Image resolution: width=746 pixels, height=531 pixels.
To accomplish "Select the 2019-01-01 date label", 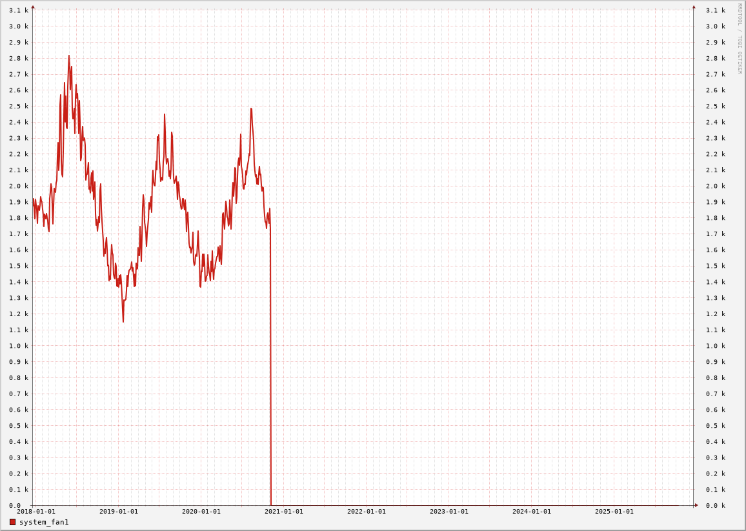I will pyautogui.click(x=119, y=512).
